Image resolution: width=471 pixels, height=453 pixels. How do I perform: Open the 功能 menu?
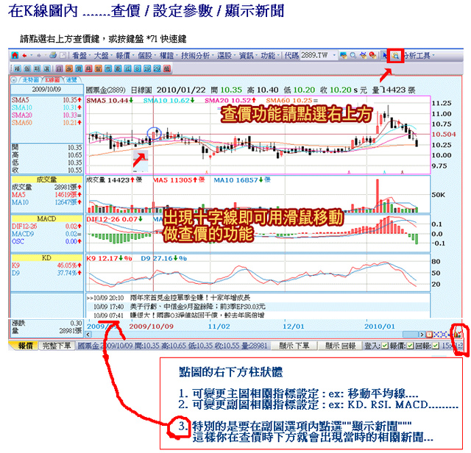tap(270, 56)
